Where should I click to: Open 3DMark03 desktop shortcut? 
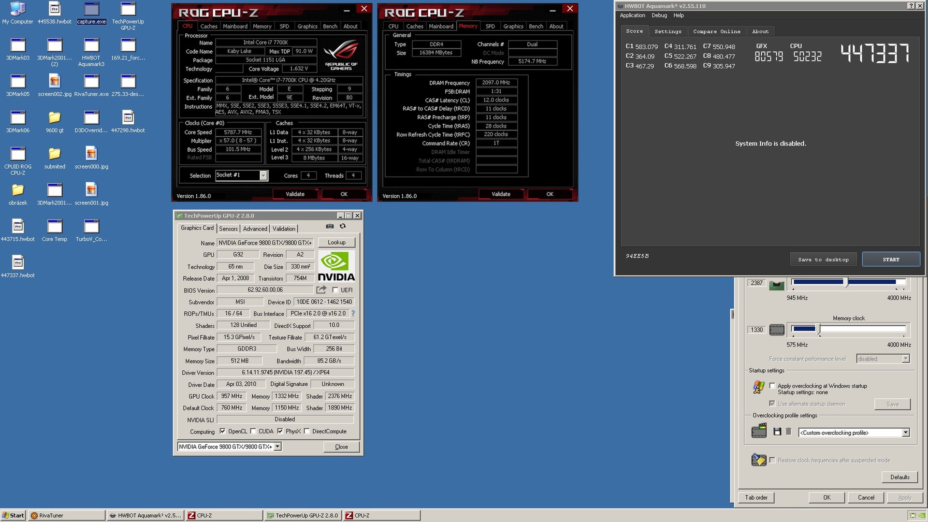(x=18, y=49)
